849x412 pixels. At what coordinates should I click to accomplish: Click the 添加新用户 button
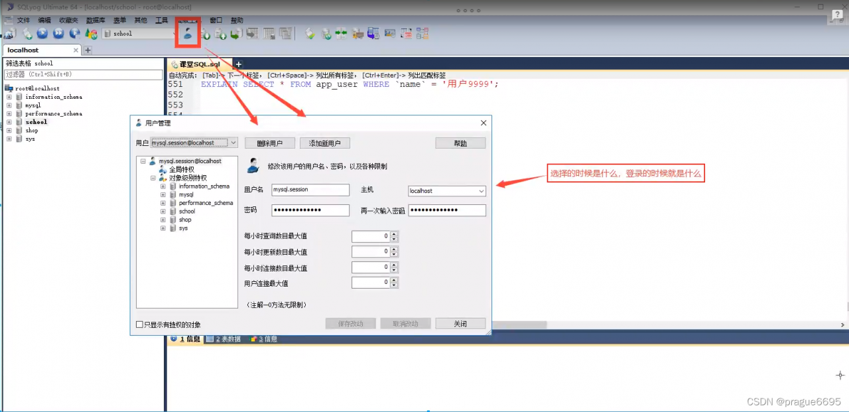(325, 143)
